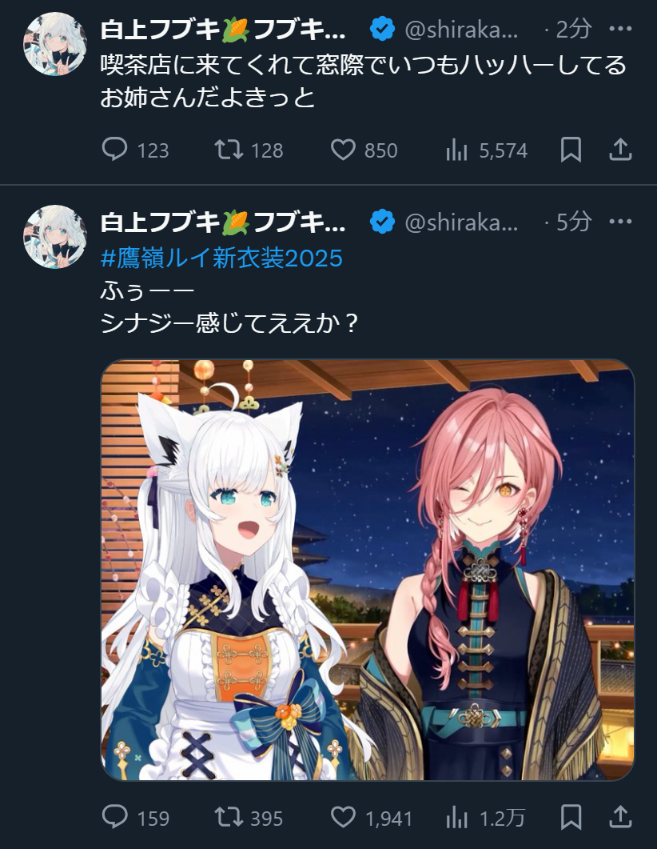Open more options on the 5分 tweet
The height and width of the screenshot is (849, 657).
tap(620, 222)
